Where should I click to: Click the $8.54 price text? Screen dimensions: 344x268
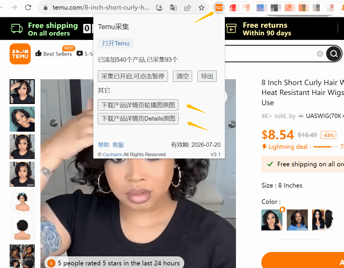[278, 135]
